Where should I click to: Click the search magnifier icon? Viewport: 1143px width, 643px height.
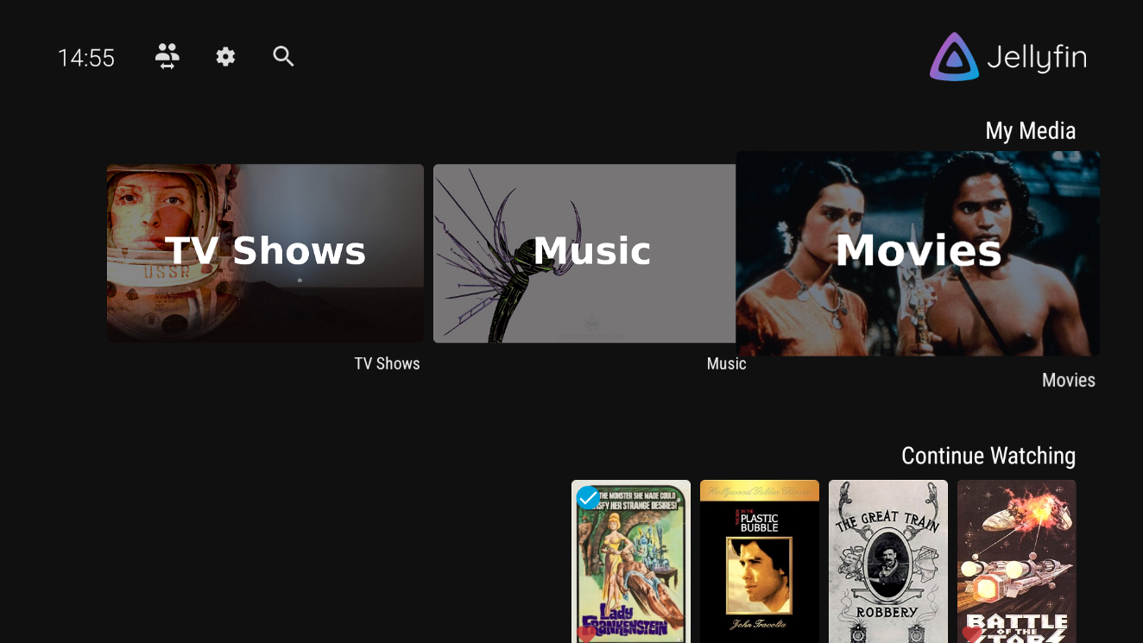(283, 57)
